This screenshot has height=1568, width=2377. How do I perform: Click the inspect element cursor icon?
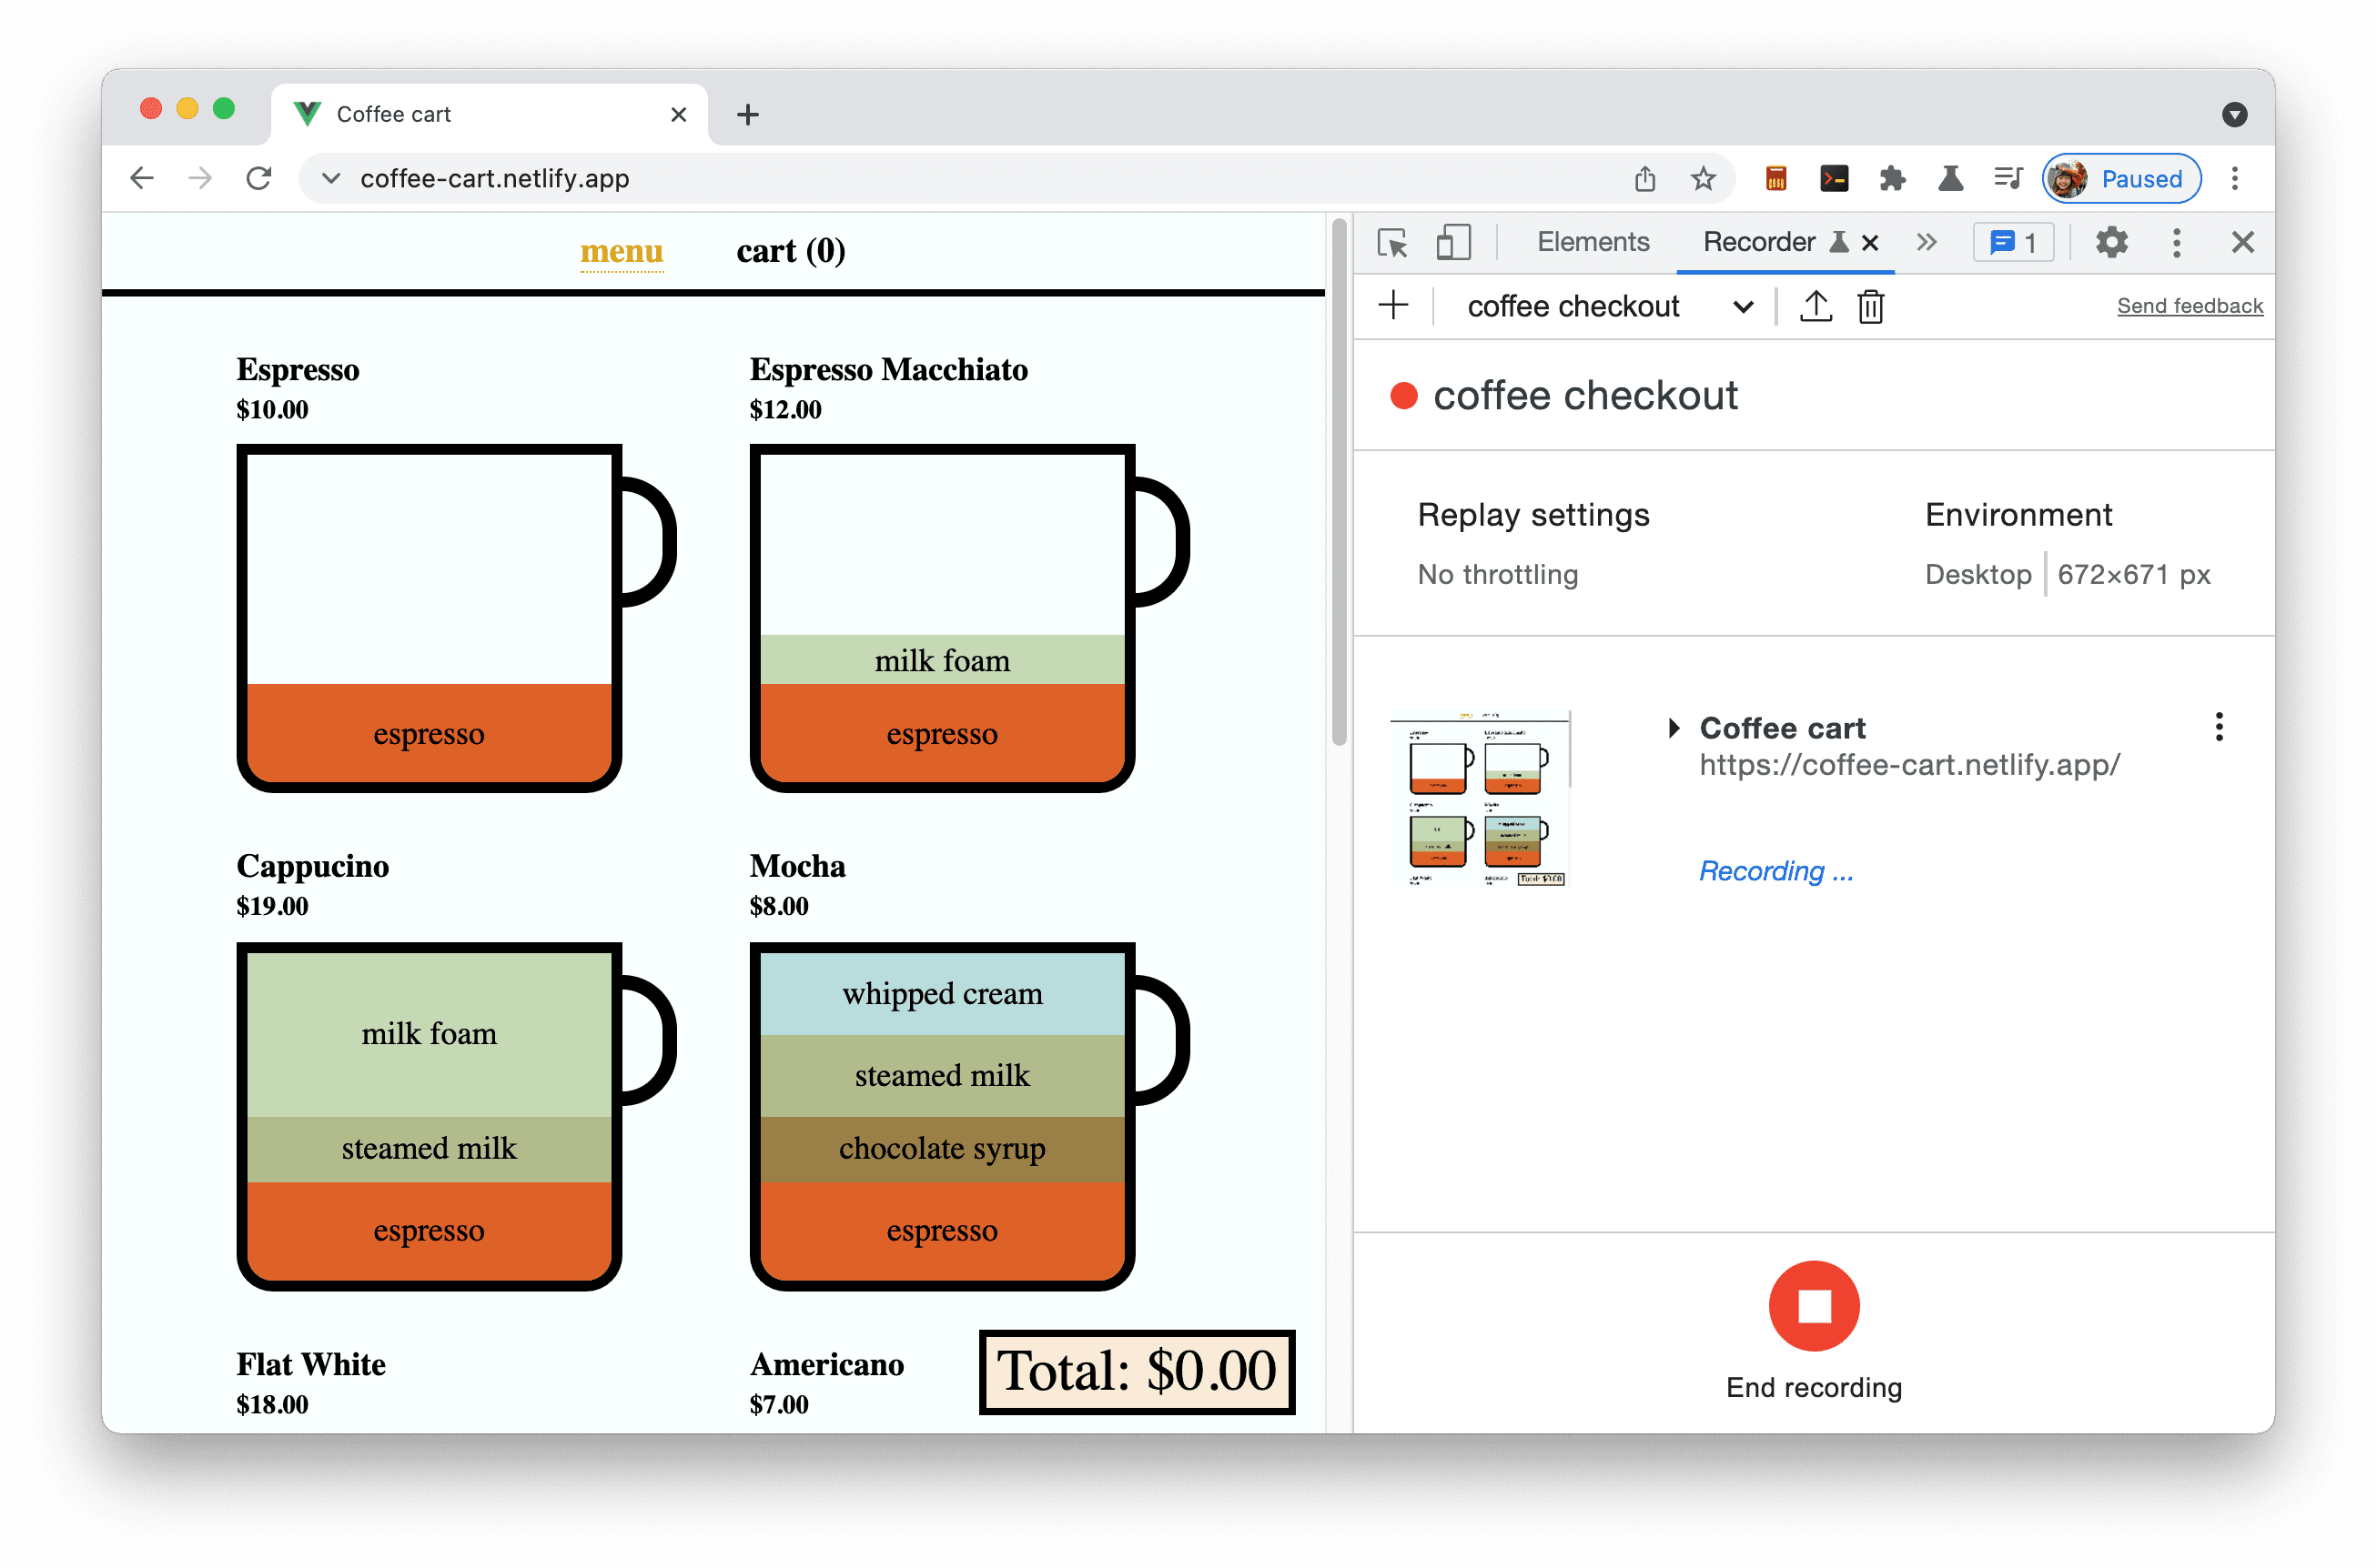pos(1395,243)
